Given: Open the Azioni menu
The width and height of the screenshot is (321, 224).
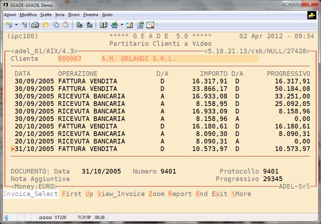Looking at the screenshot, I should pyautogui.click(x=10, y=15).
